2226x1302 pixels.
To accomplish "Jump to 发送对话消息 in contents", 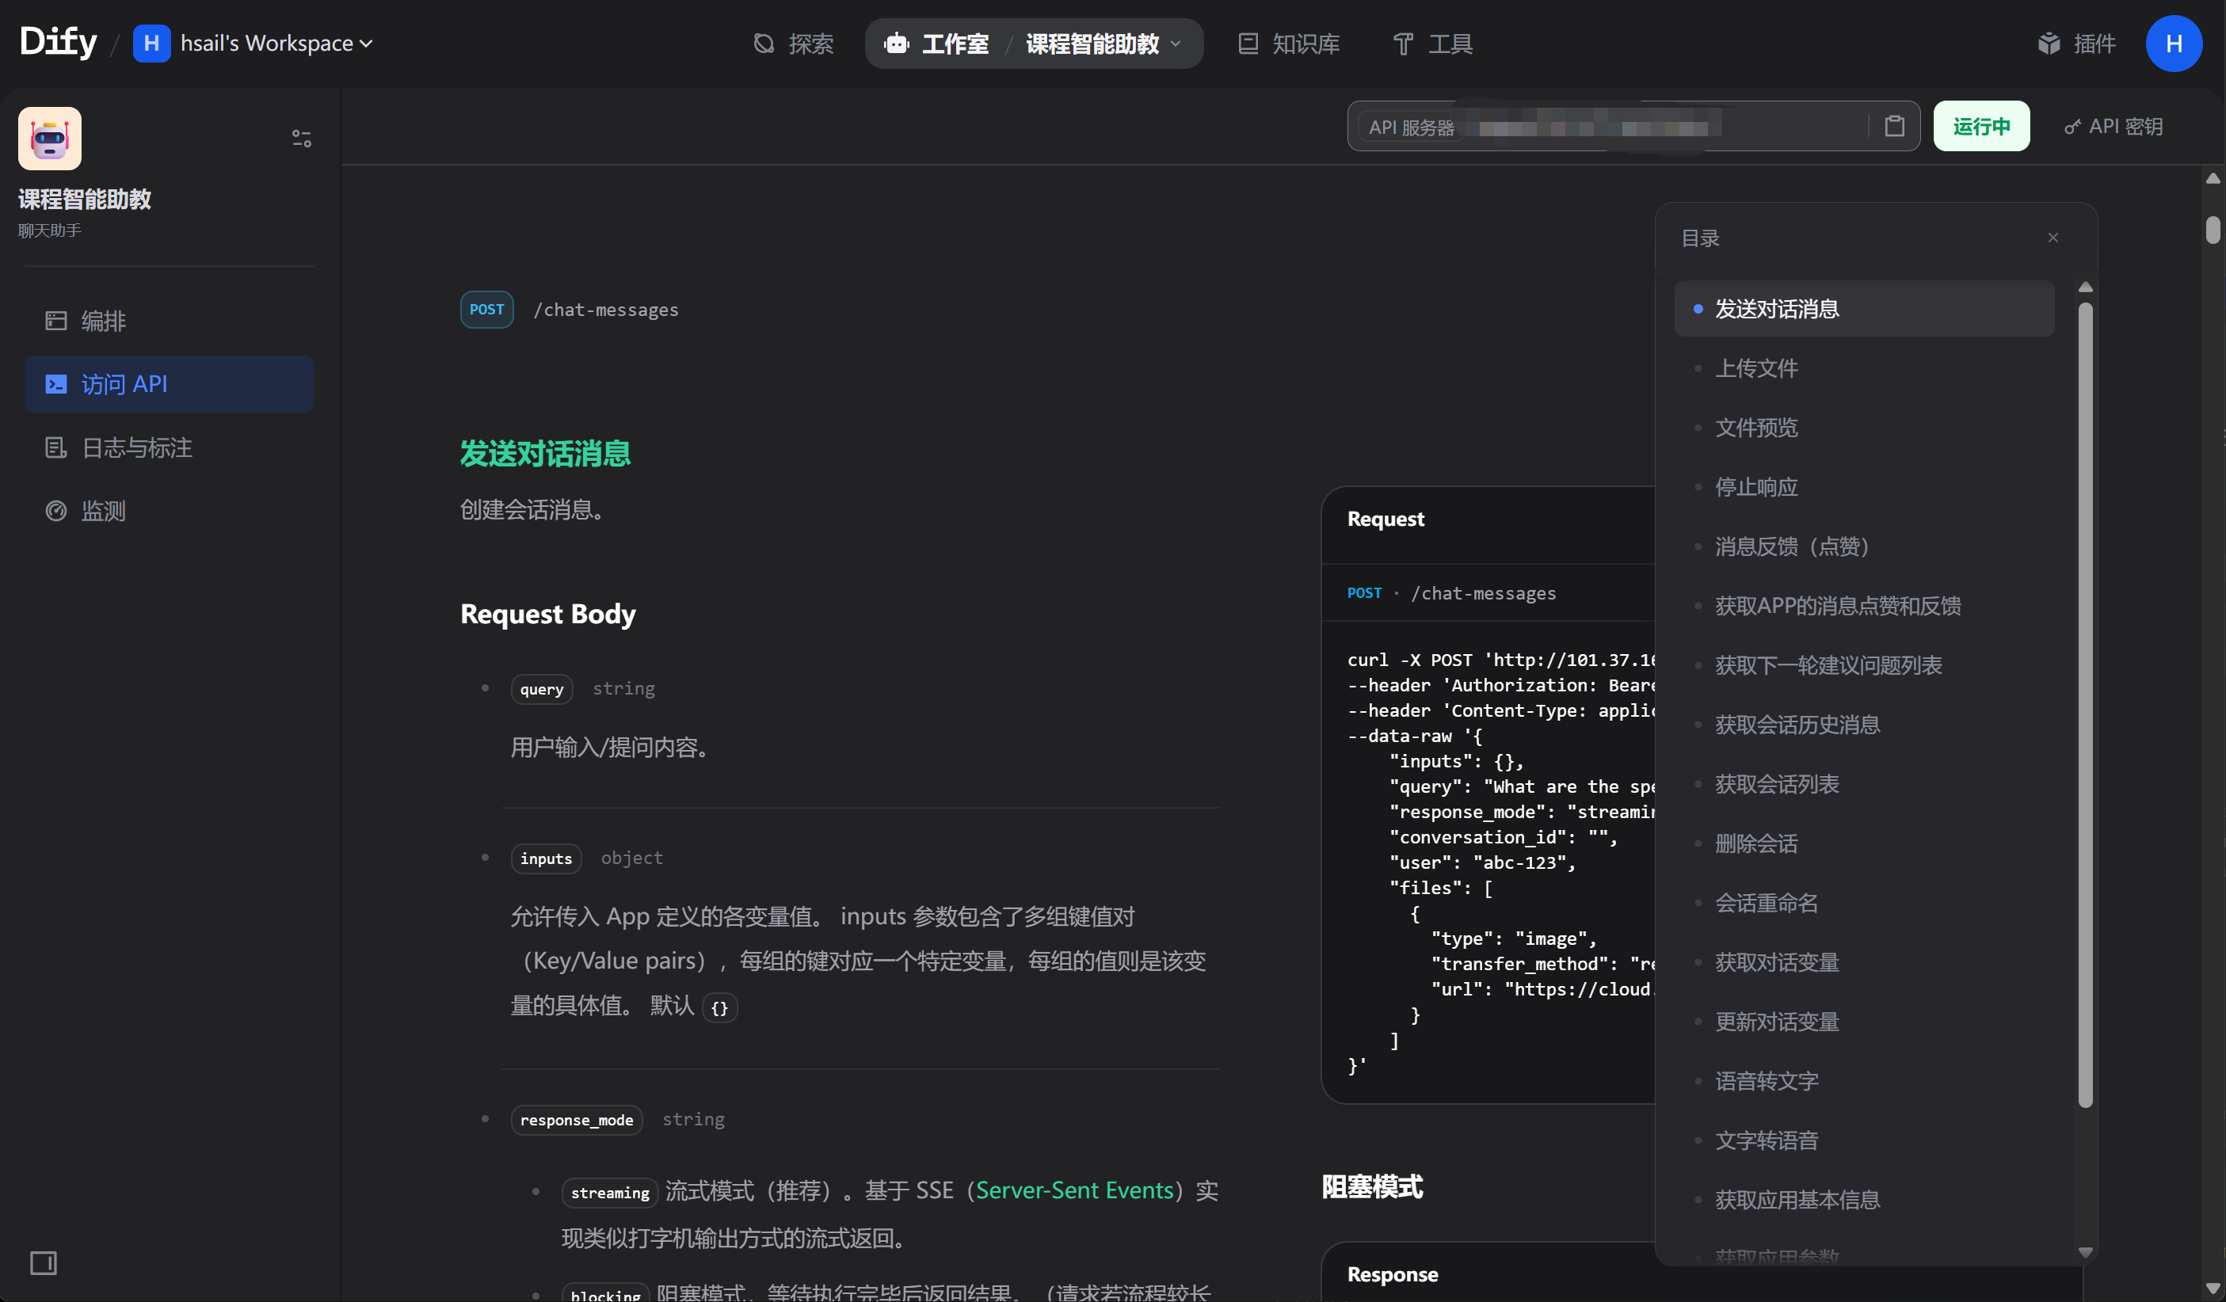I will point(1864,308).
